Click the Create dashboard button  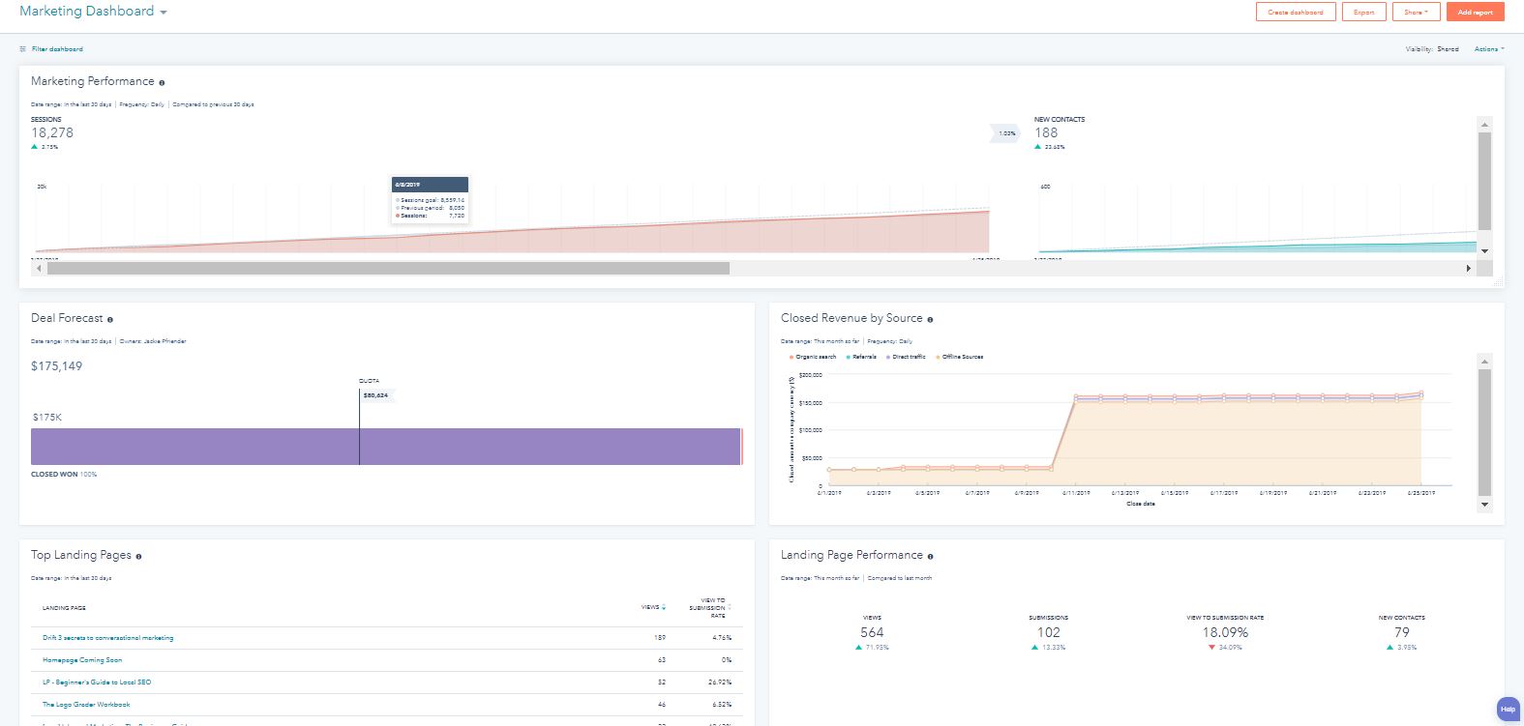pyautogui.click(x=1295, y=13)
